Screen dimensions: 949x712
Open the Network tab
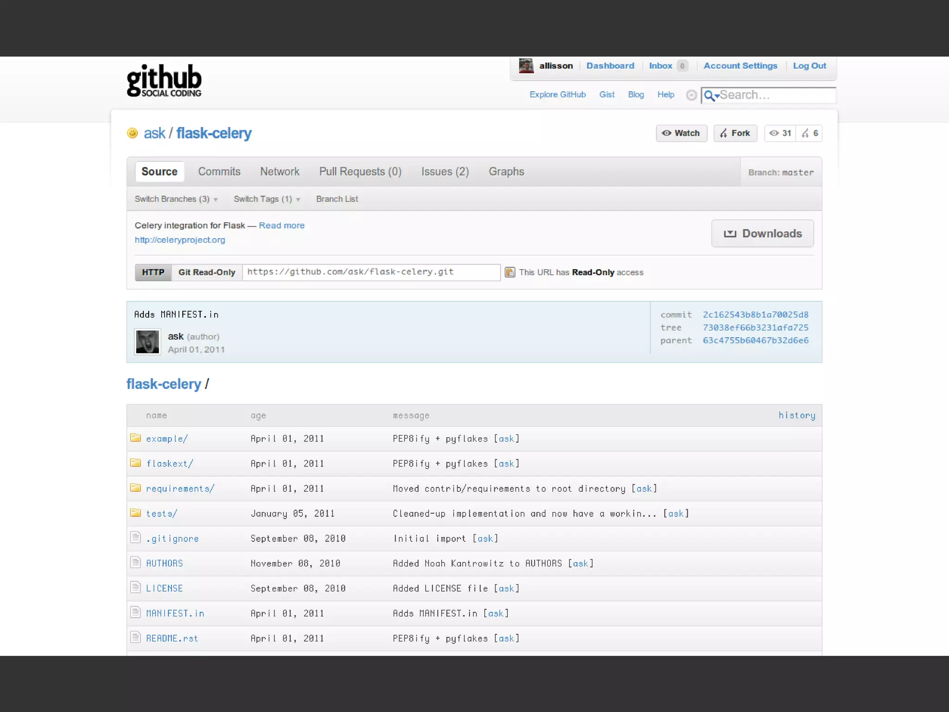(279, 172)
